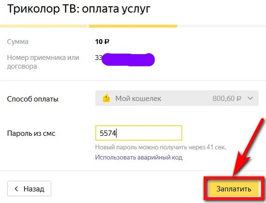Open the Использовать аварийный код link
The height and width of the screenshot is (203, 266).
pos(139,157)
